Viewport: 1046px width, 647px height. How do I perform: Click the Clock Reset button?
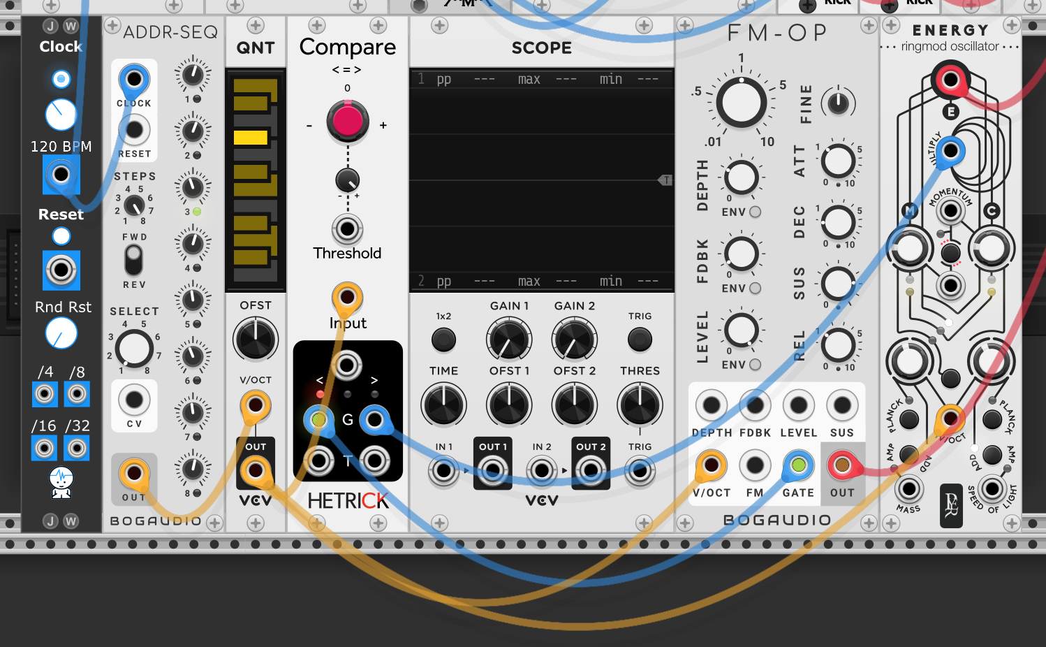[x=61, y=236]
